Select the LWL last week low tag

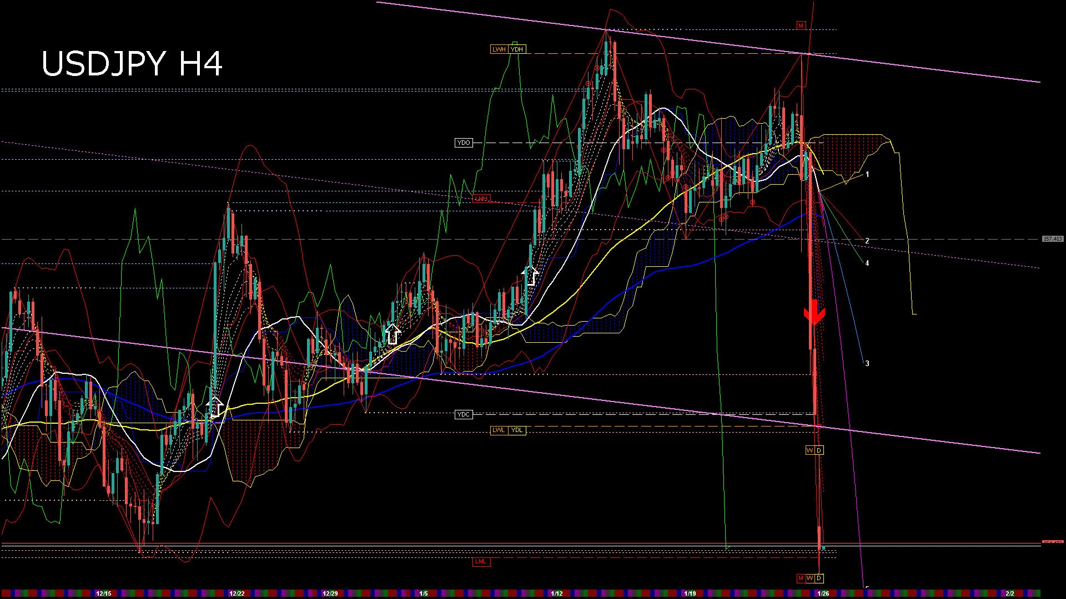[x=499, y=430]
